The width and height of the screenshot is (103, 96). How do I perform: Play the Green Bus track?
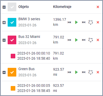coord(76,72)
